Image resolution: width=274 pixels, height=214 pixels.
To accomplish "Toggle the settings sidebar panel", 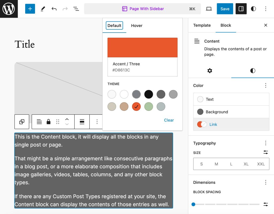I will [x=241, y=9].
